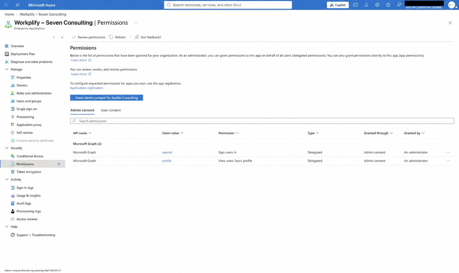Collapse the Activity section
The height and width of the screenshot is (273, 459).
click(x=7, y=180)
